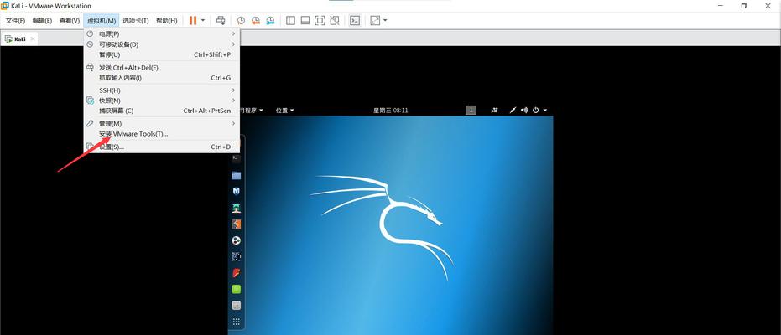Click the volume speaker icon in Kali bar
The height and width of the screenshot is (335, 781).
click(x=524, y=111)
